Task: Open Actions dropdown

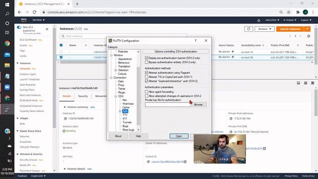Action: [x=264, y=29]
